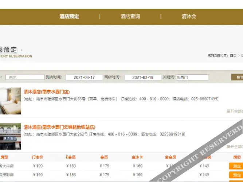Pick check-out date field 2021-03-18
Image resolution: width=243 pixels, height=182 pixels.
pyautogui.click(x=142, y=77)
